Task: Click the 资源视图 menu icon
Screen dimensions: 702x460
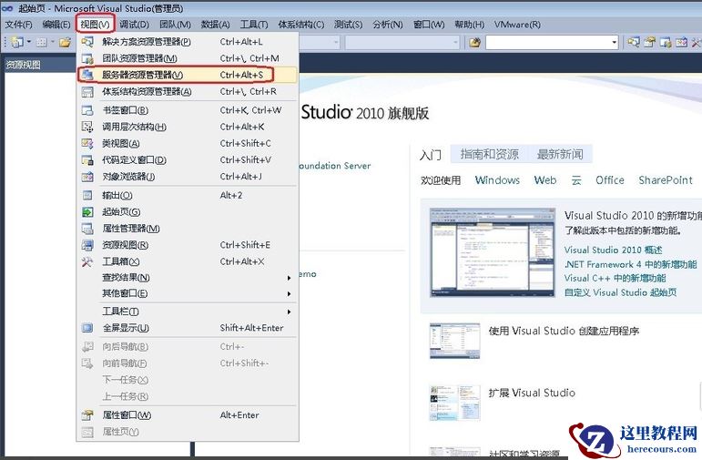Action: [87, 245]
